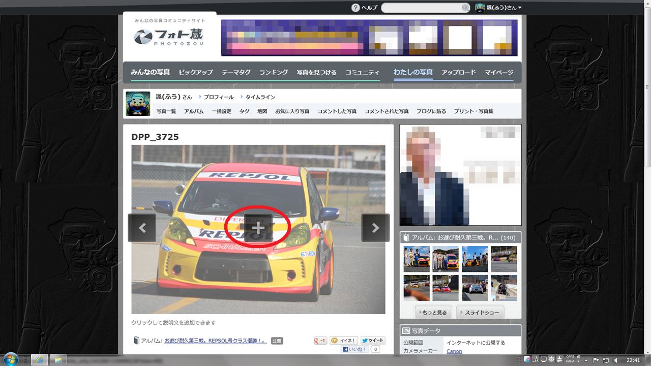
Task: Click the album book icon beside album link
Action: point(136,341)
